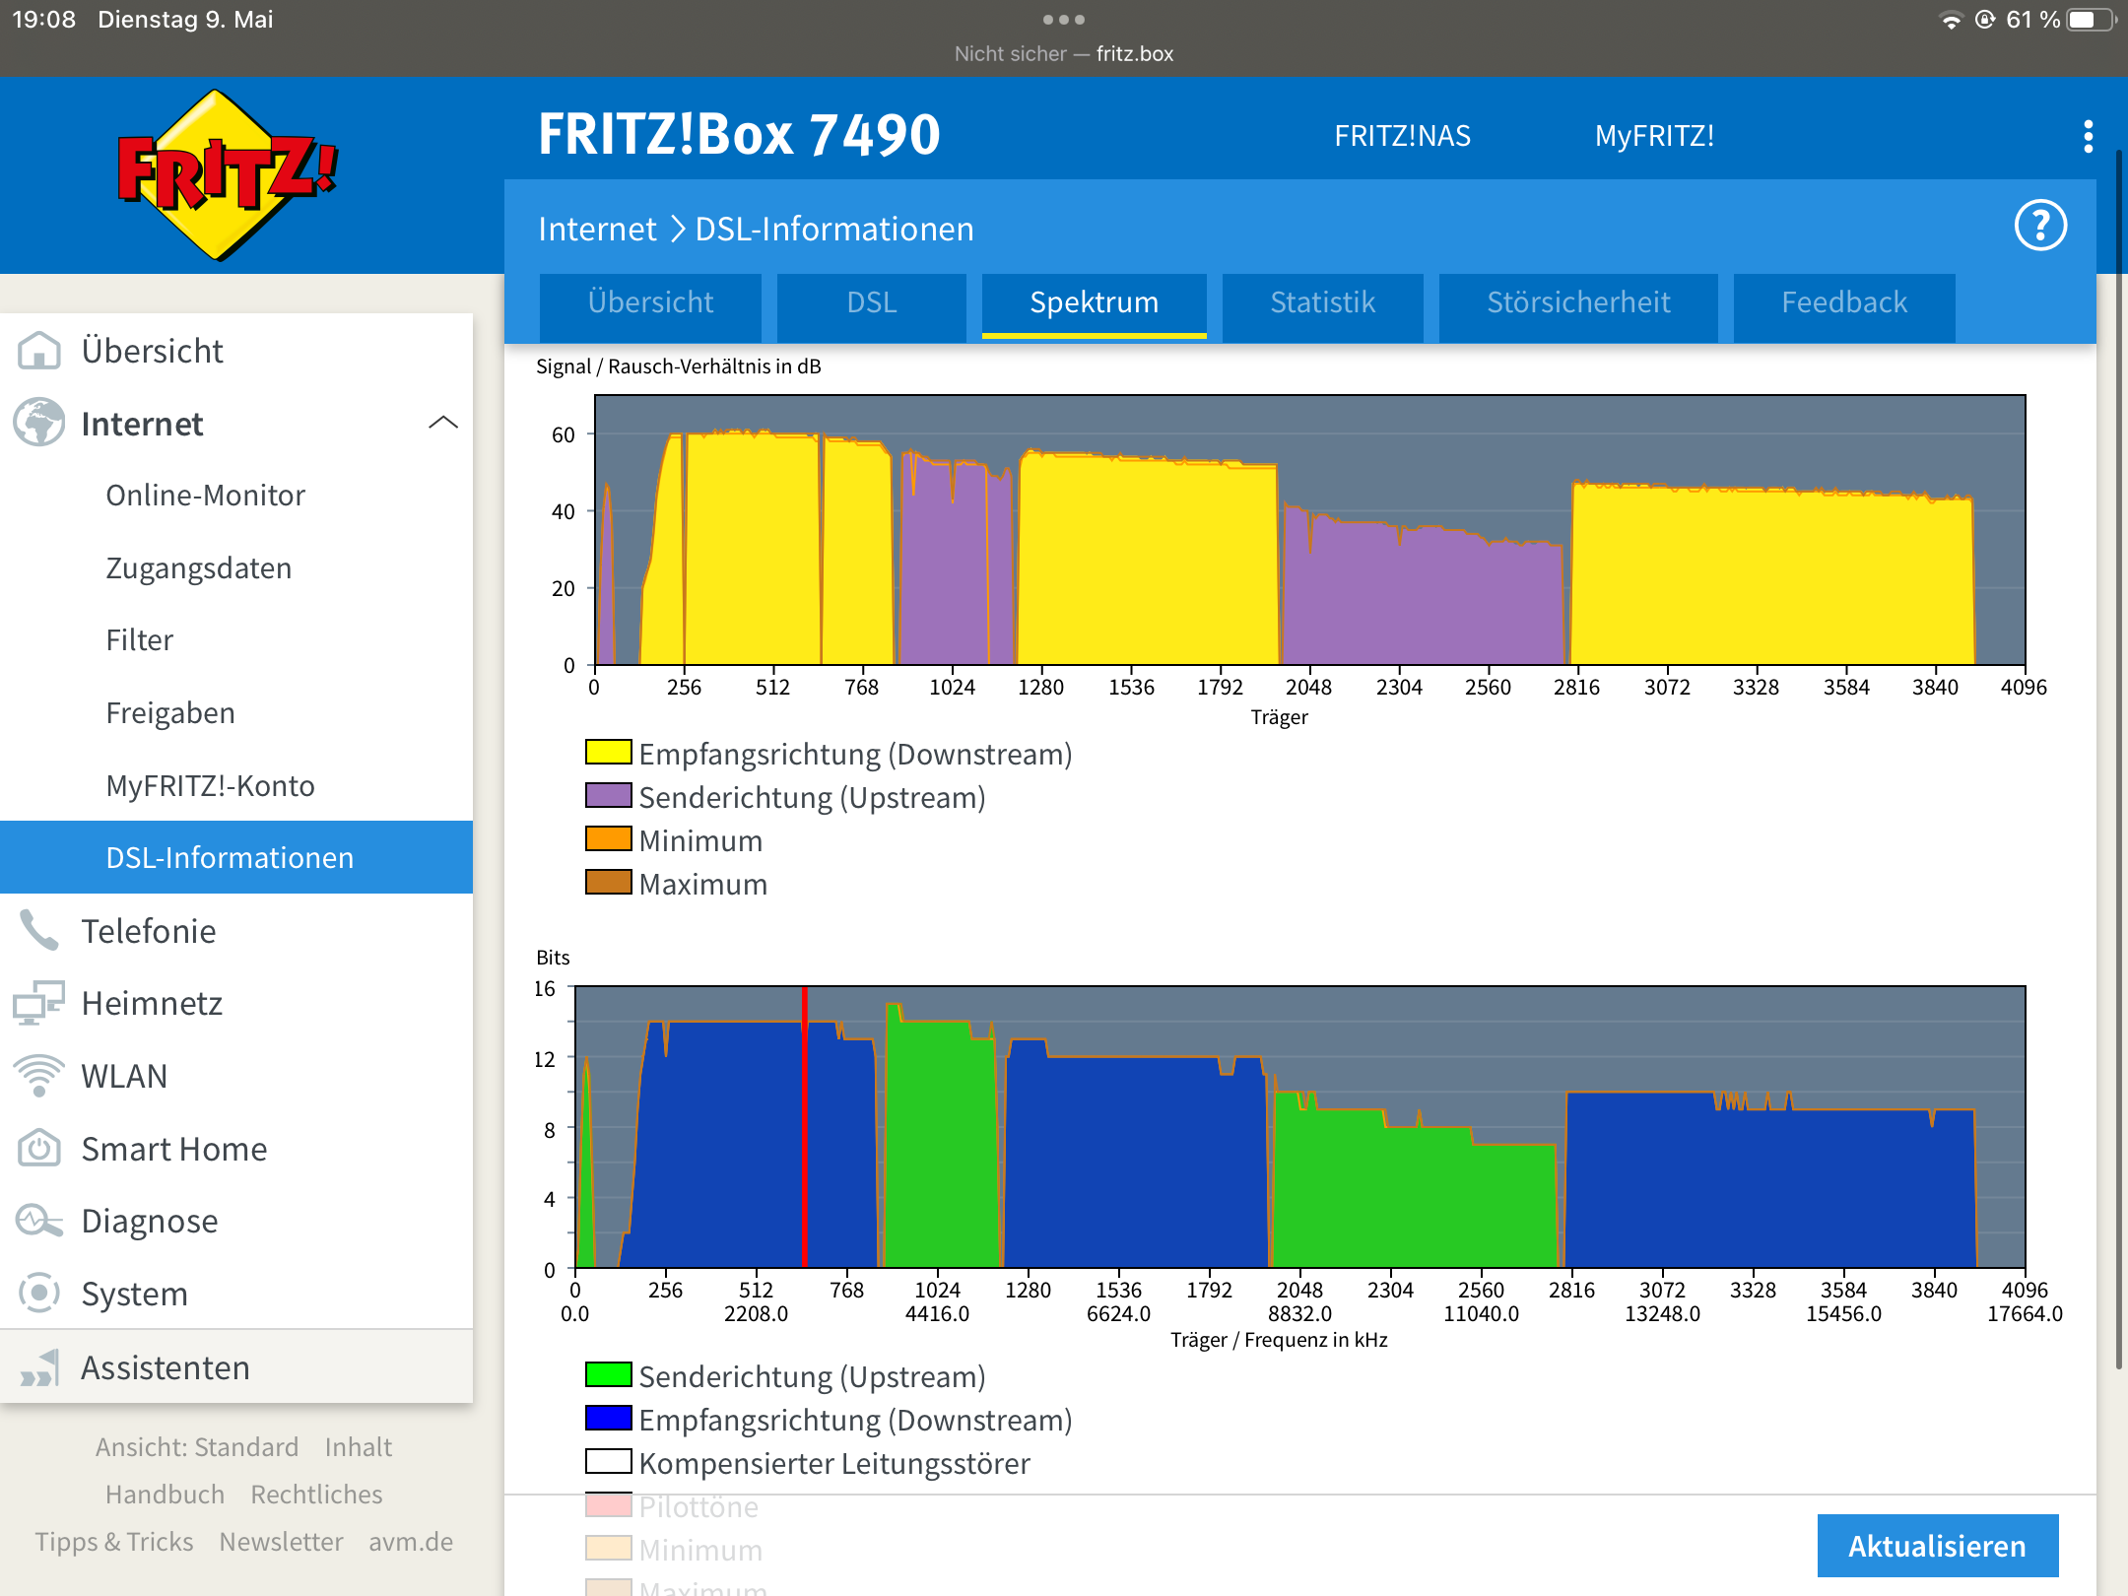Click the yellow Downstream legend swatch
Screen dimensions: 2128x1596
pos(608,753)
